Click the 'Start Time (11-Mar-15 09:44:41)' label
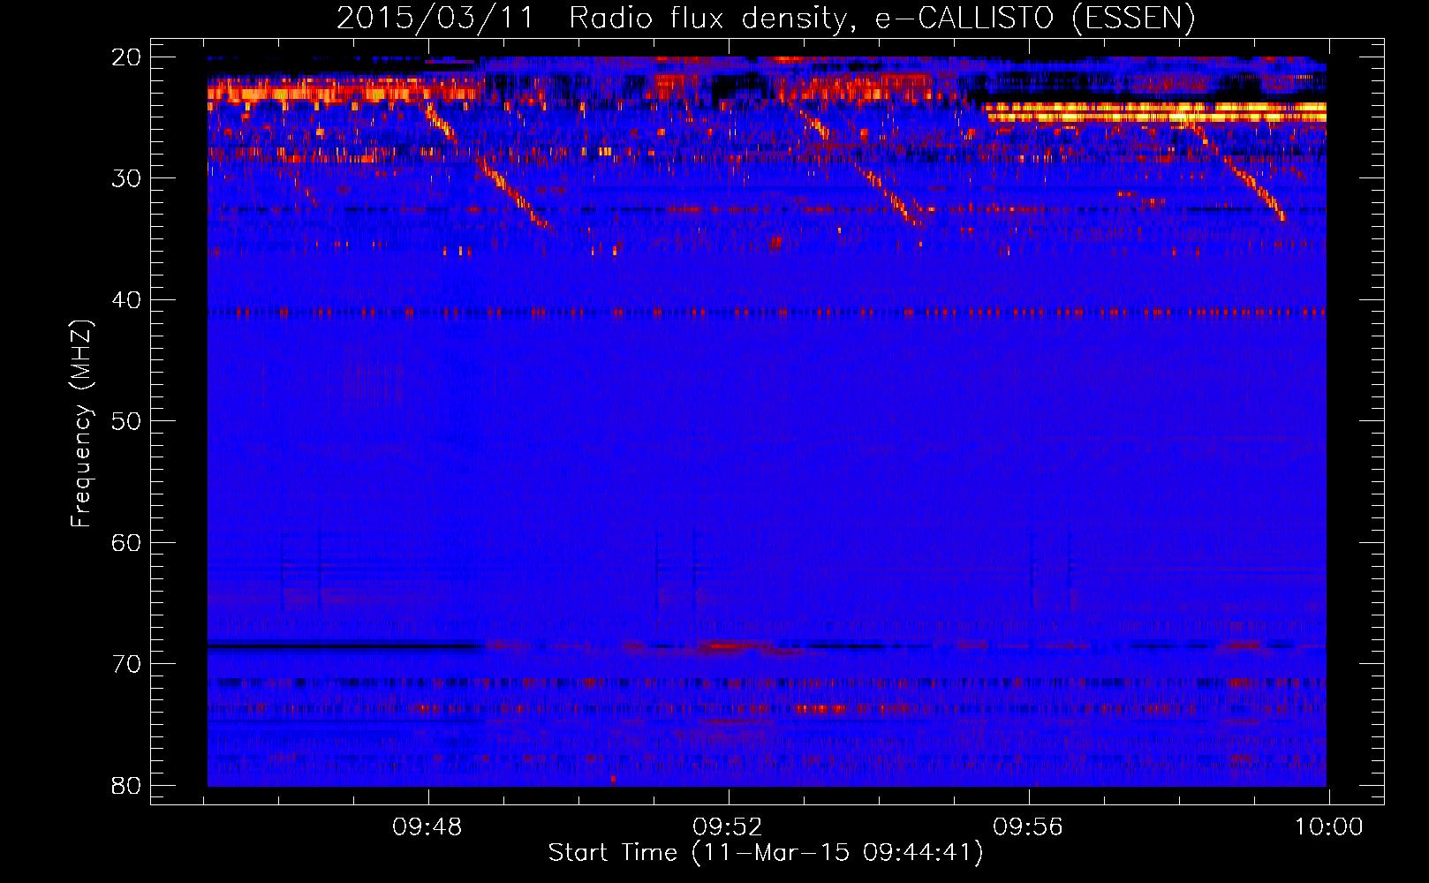The width and height of the screenshot is (1429, 883). (x=766, y=853)
